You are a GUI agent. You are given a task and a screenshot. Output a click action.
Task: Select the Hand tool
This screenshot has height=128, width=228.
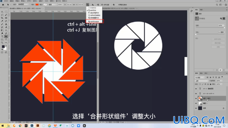click(6, 39)
